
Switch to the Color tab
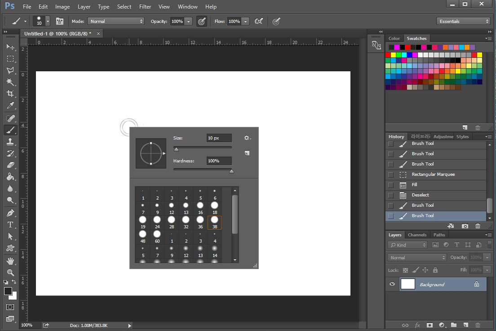tap(394, 38)
